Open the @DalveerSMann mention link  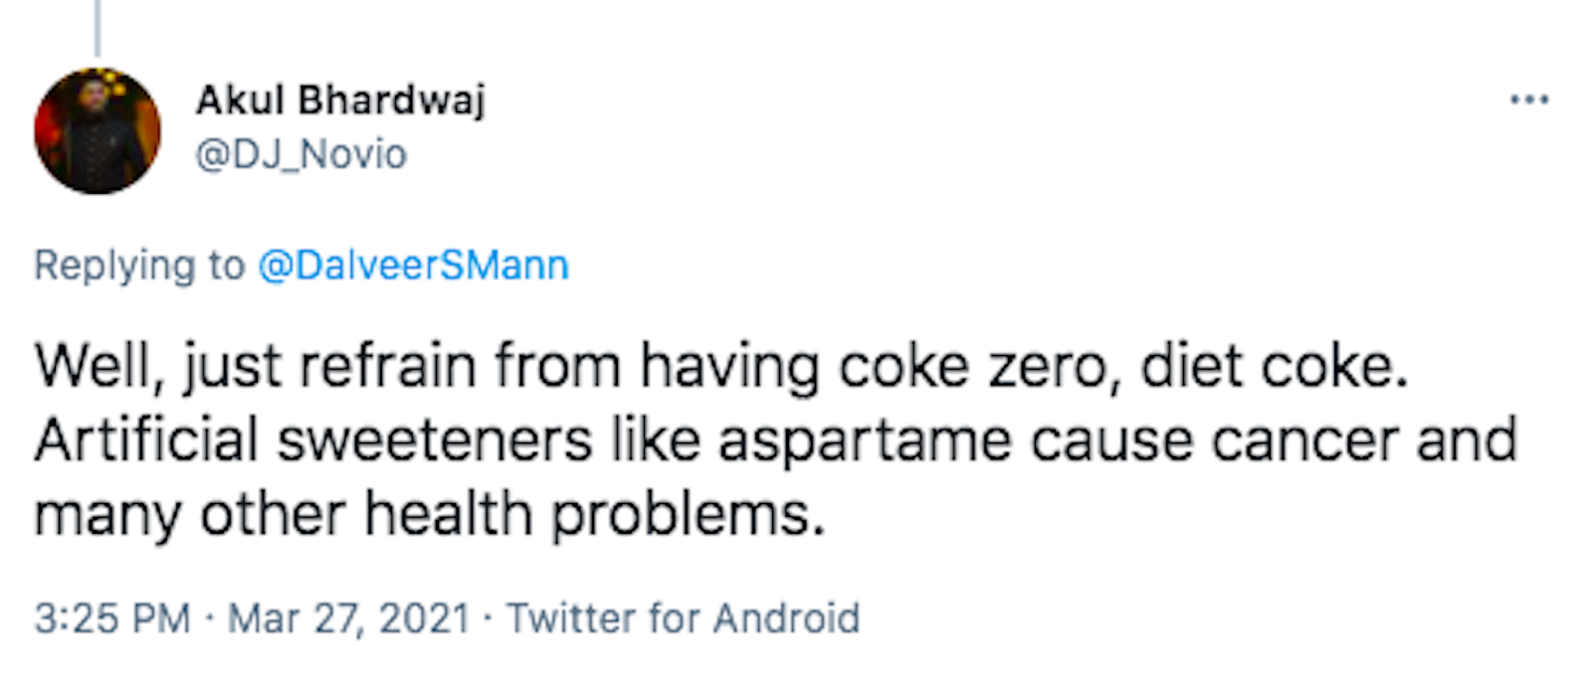click(413, 265)
